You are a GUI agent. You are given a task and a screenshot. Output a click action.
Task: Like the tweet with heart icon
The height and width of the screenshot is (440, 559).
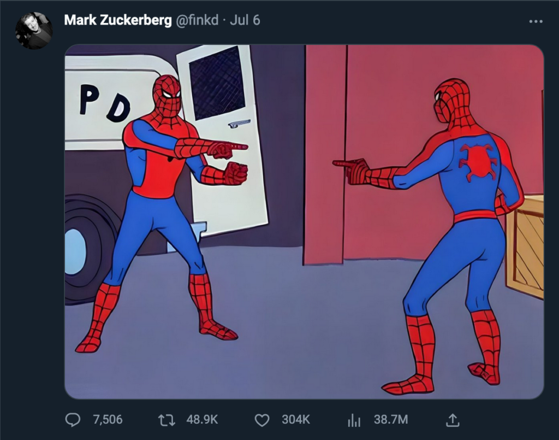pos(262,420)
